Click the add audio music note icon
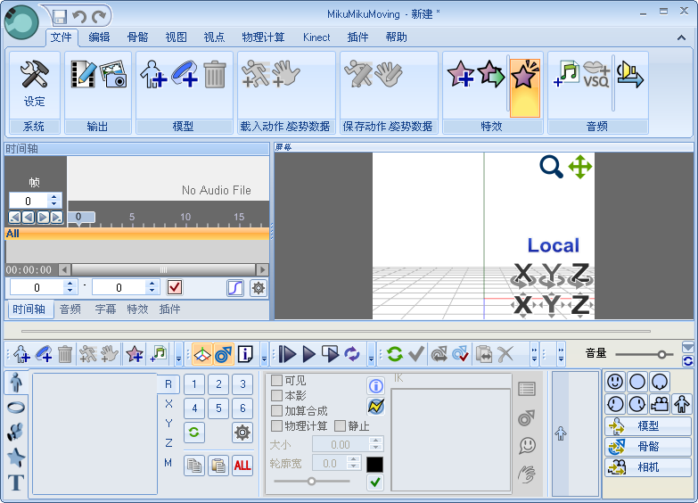The height and width of the screenshot is (503, 698). click(566, 73)
